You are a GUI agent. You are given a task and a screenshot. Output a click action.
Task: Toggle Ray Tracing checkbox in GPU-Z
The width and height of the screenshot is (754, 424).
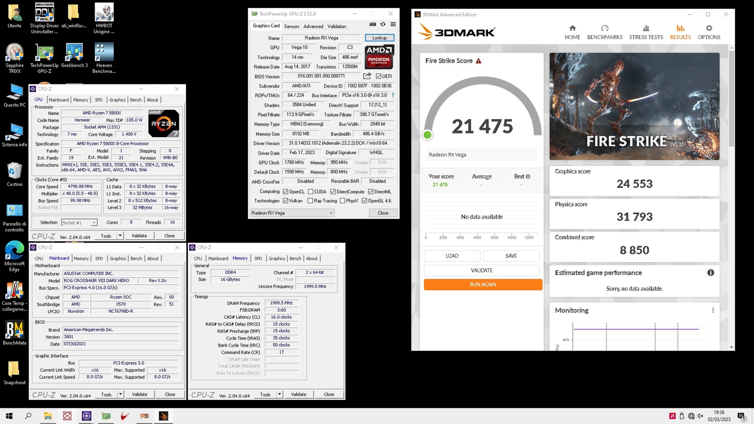tap(310, 201)
